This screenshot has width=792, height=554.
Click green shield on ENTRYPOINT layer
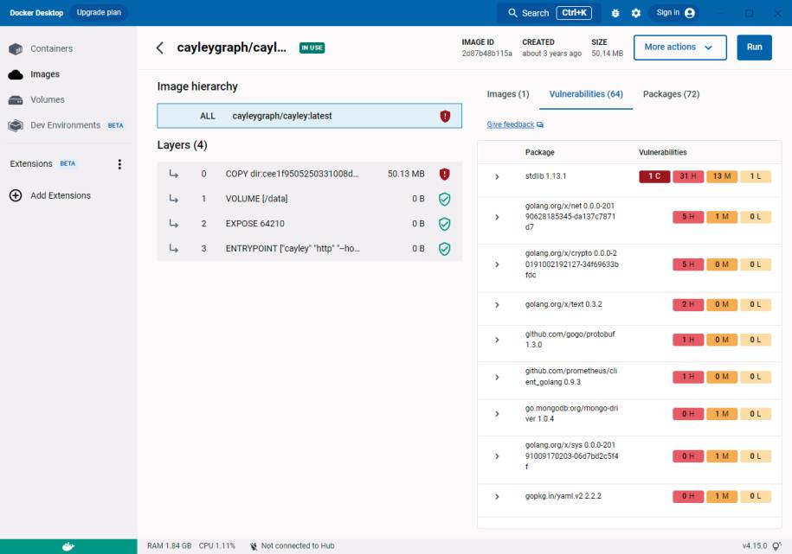click(445, 249)
